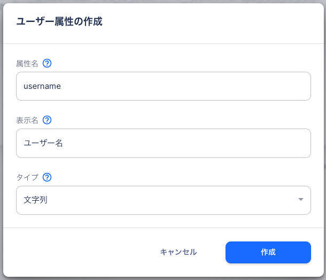Screen dimensions: 326x280
Task: Click the 属性名 field label
Action: [x=27, y=63]
